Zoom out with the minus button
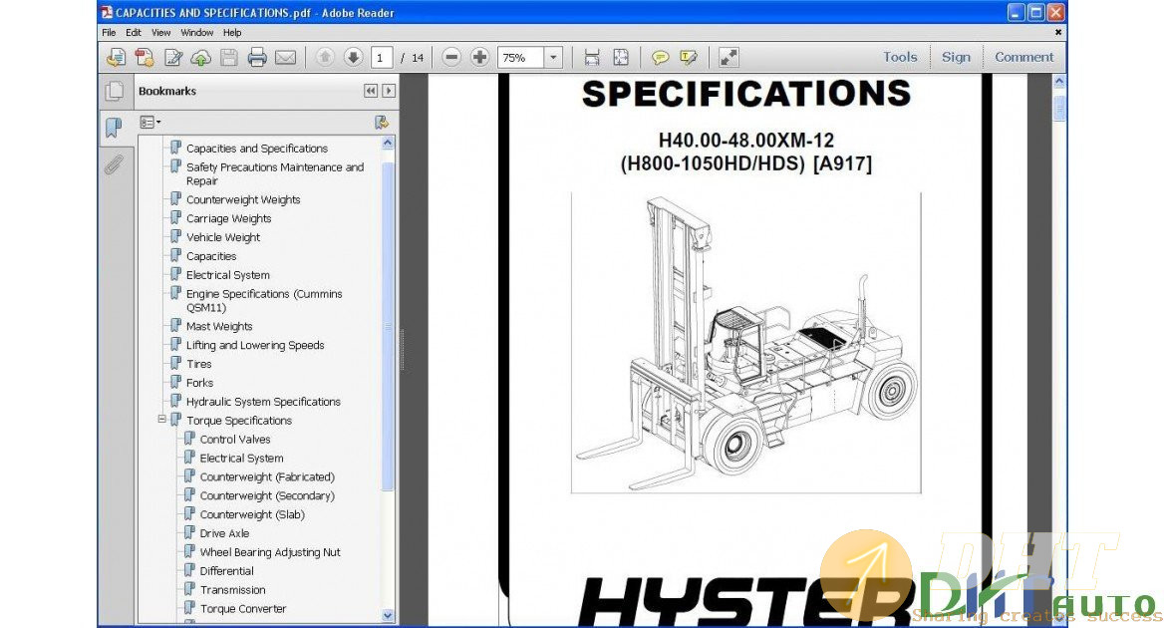Screen dimensions: 1166x628 [x=451, y=57]
